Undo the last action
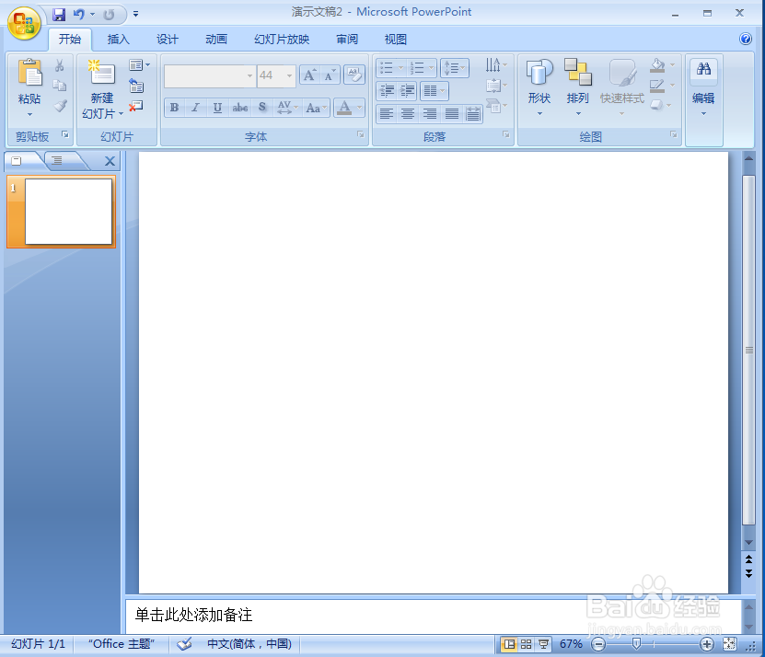The width and height of the screenshot is (765, 657). pyautogui.click(x=78, y=15)
